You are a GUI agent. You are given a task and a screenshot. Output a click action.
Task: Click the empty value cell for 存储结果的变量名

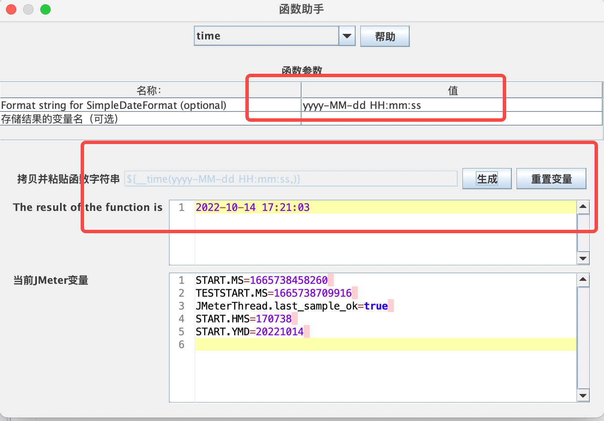pyautogui.click(x=452, y=119)
